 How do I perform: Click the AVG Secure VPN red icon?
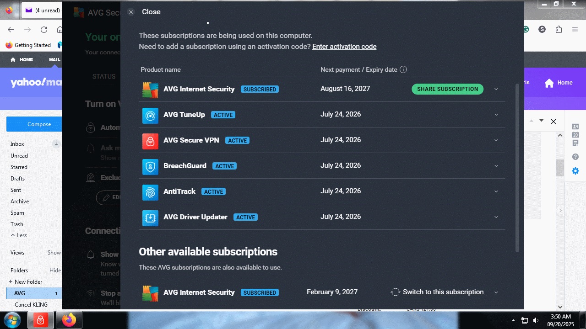pos(150,141)
